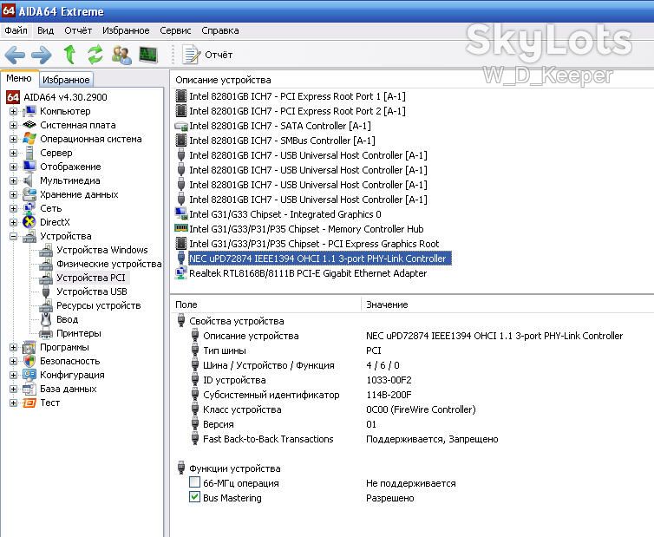Select AIDA64 v4.30.2900 root item

(x=65, y=97)
